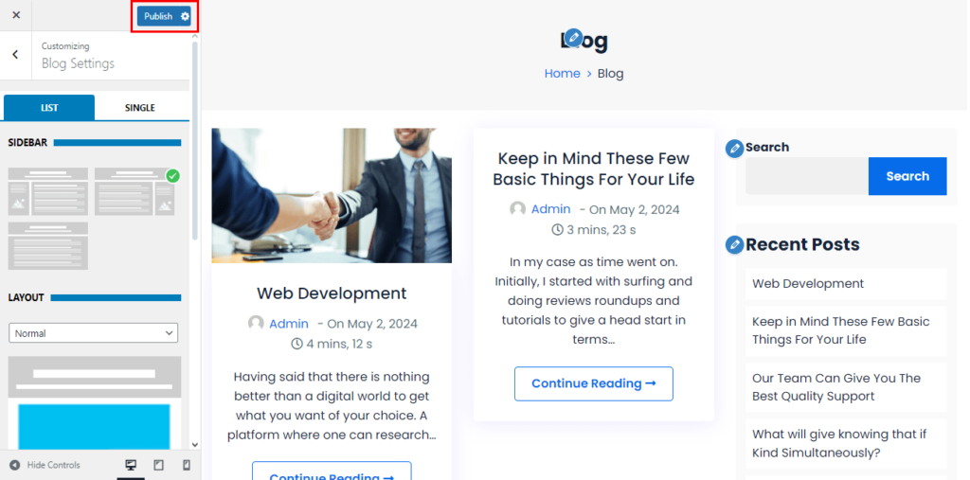Close the Customizer with the X icon
Viewport: 970px width, 480px height.
pos(16,15)
